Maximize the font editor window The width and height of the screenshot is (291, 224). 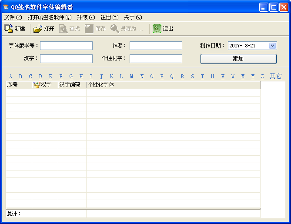click(x=274, y=7)
